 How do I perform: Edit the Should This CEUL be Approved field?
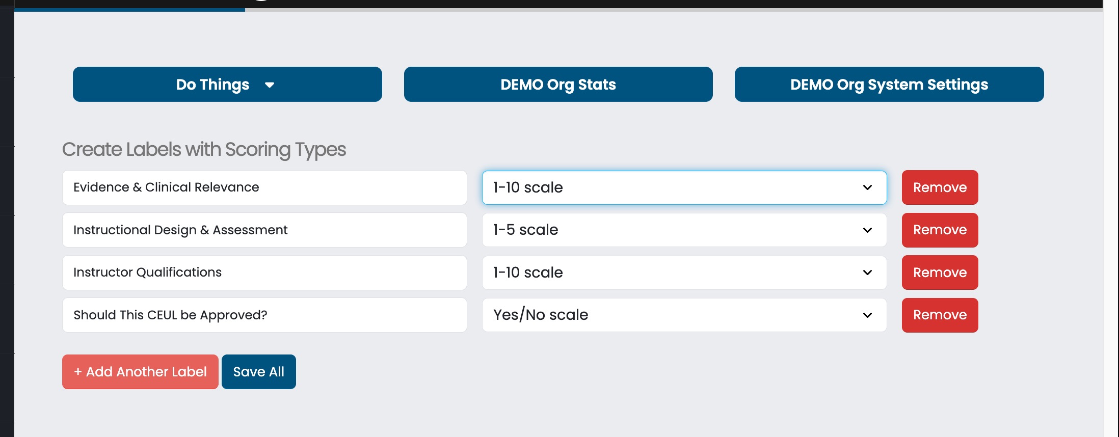pos(264,315)
